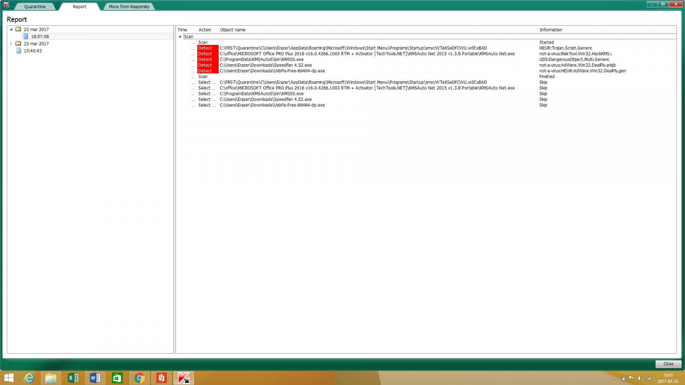
Task: Restore down the Kaspersky window
Action: (x=663, y=4)
